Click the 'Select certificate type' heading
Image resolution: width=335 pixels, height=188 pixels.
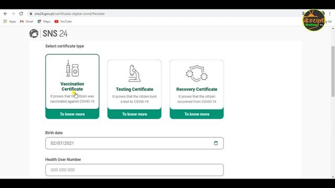[64, 46]
